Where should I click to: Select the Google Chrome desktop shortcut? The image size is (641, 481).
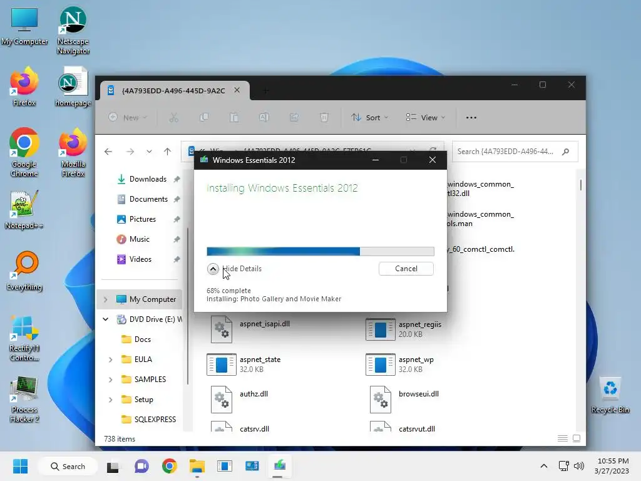pos(24,153)
